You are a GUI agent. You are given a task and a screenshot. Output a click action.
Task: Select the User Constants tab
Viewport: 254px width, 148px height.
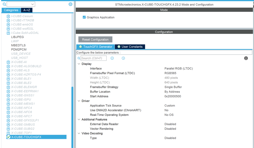[x=130, y=47]
